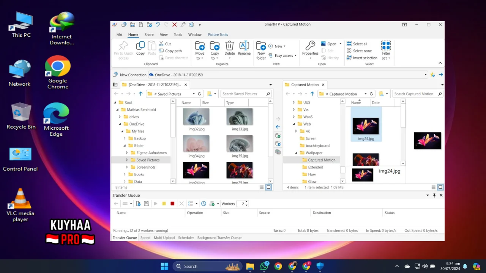Switch to the Multi Upload tab
Image resolution: width=486 pixels, height=273 pixels.
click(164, 238)
